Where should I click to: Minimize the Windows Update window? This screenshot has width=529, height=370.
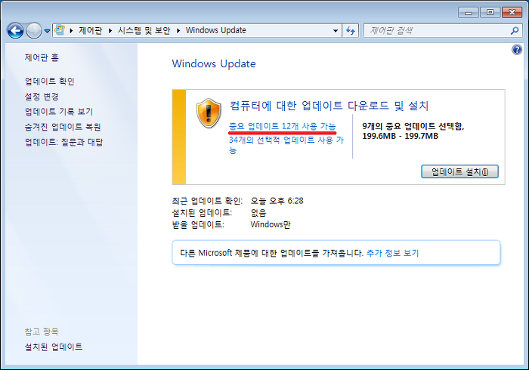tap(469, 13)
